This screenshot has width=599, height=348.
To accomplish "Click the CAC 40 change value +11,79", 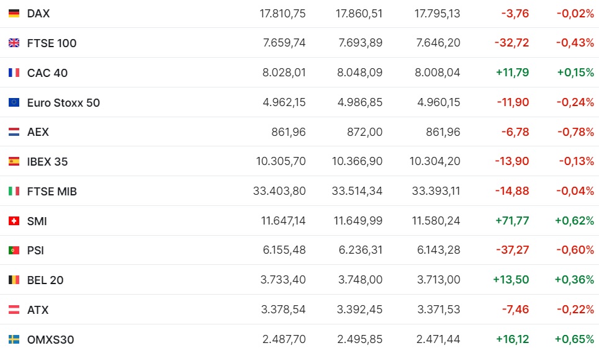I will point(512,73).
